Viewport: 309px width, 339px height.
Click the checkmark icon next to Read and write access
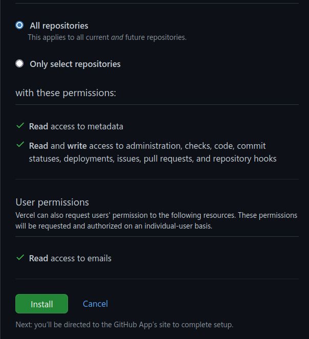pyautogui.click(x=20, y=144)
